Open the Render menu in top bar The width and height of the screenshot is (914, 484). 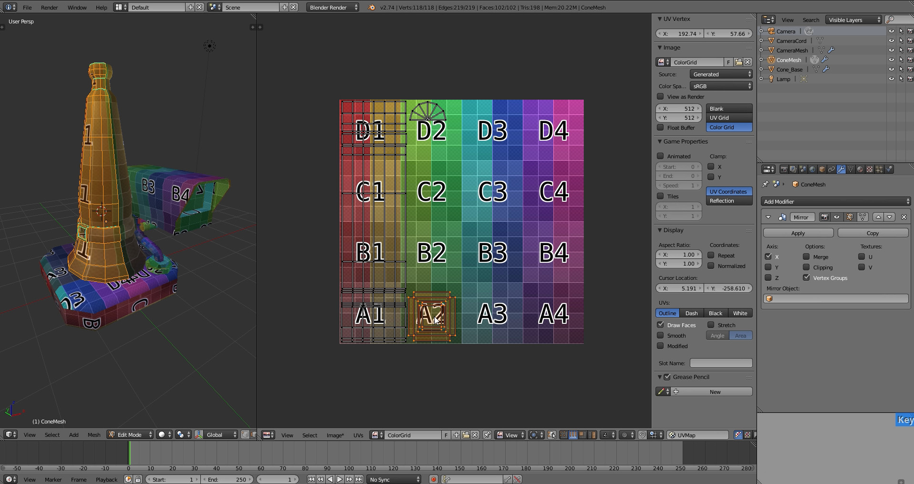pos(49,7)
